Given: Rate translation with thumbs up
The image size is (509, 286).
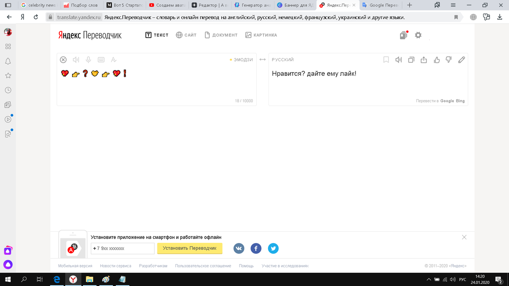Looking at the screenshot, I should 436,60.
